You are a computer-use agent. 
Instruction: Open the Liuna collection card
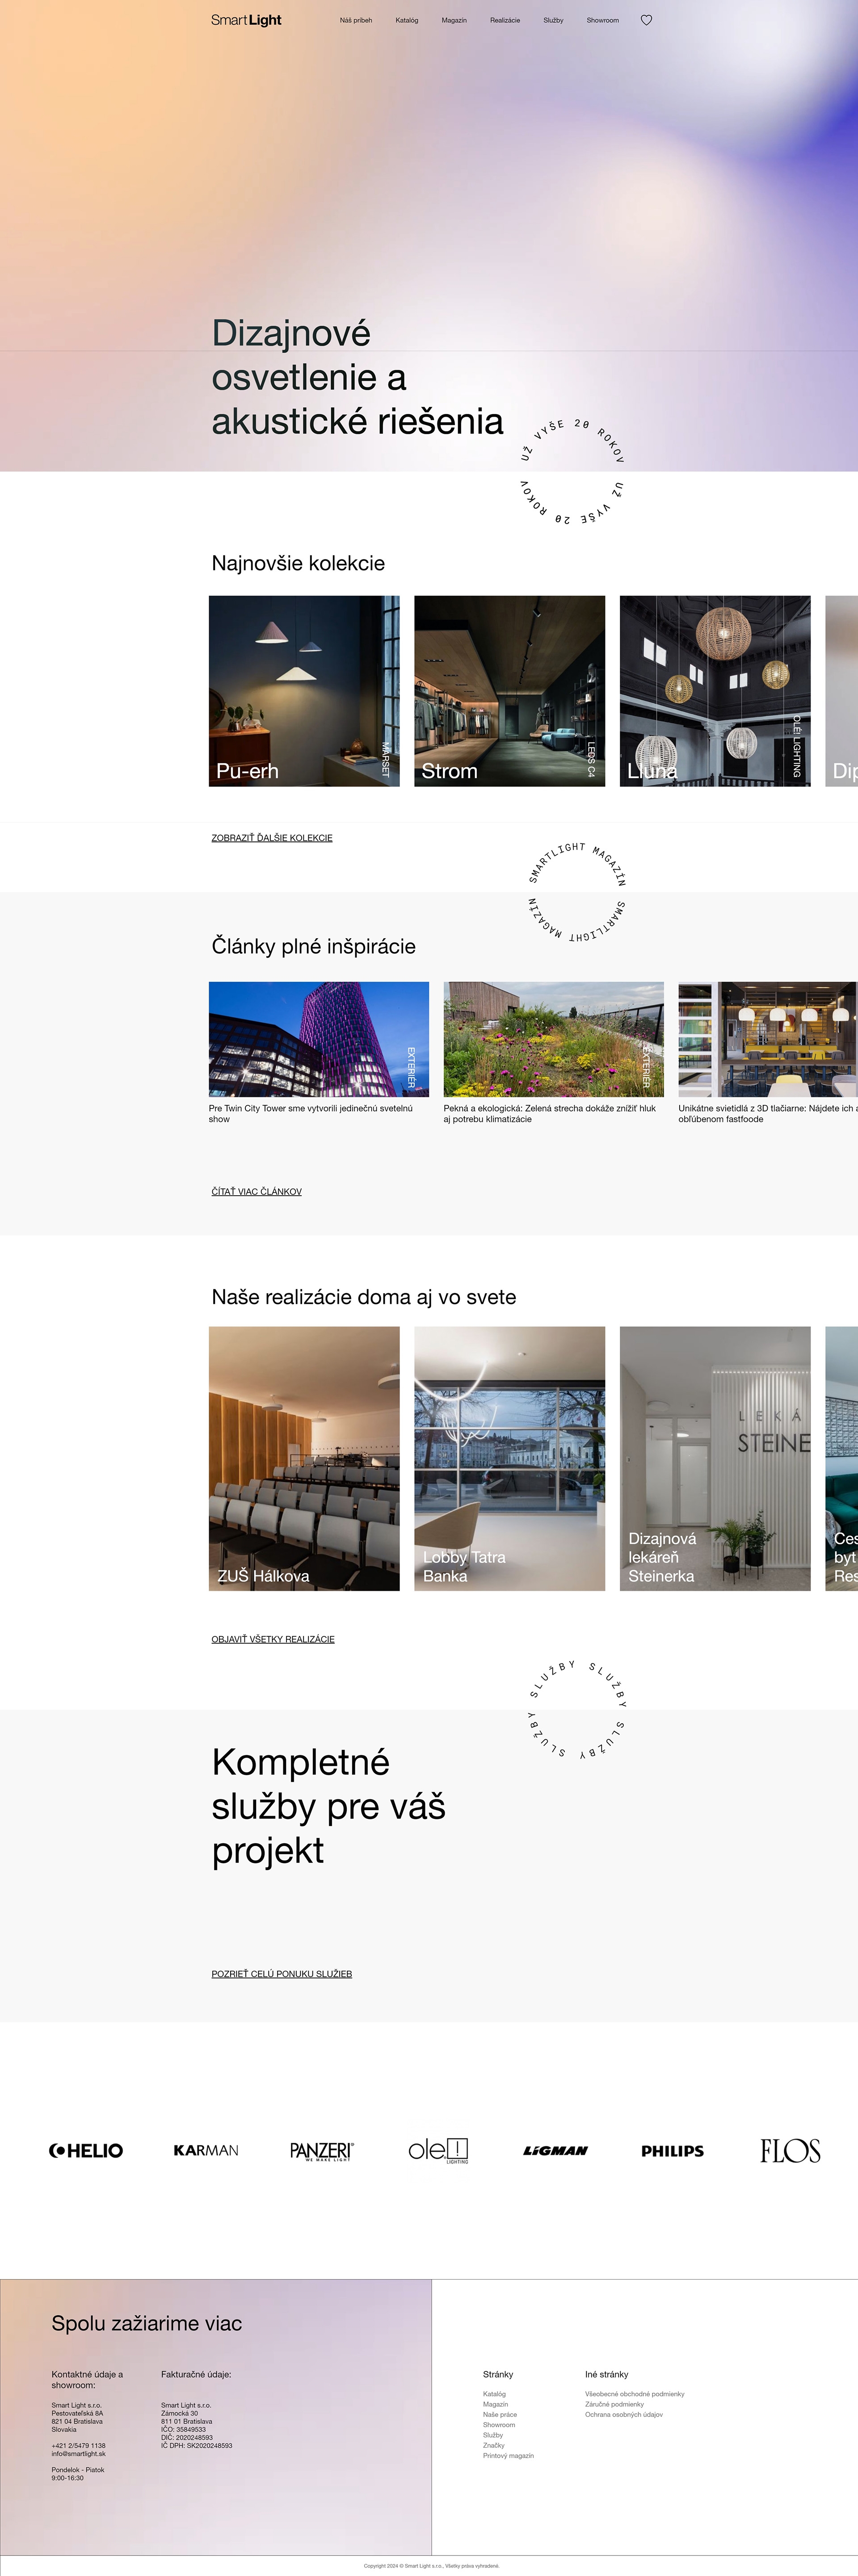715,691
